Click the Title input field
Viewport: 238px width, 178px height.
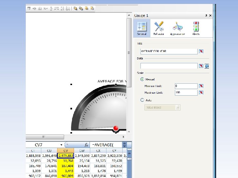(169, 51)
